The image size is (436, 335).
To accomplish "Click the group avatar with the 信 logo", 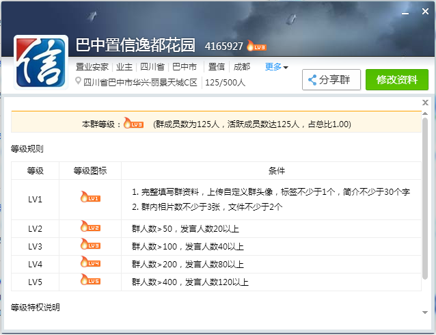I will pos(41,62).
